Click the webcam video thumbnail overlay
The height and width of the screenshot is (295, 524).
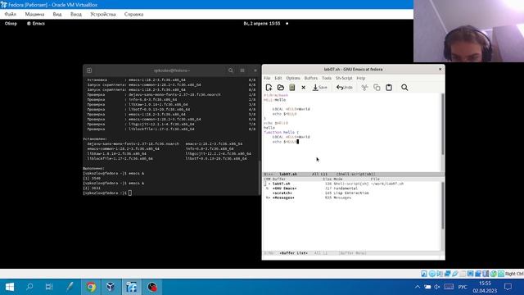pos(468,31)
